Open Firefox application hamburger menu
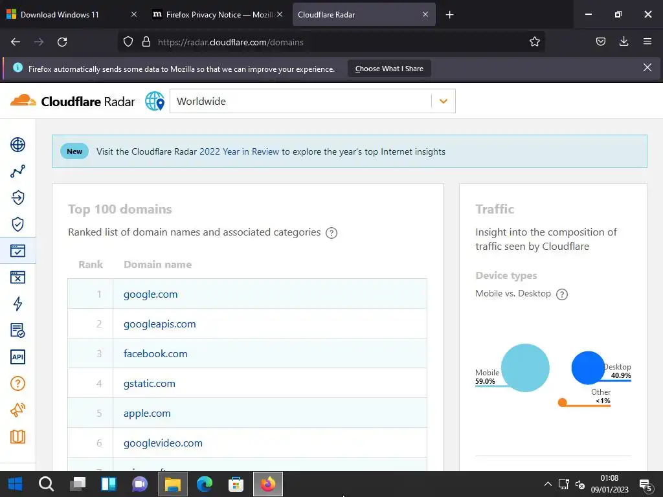 [x=647, y=41]
